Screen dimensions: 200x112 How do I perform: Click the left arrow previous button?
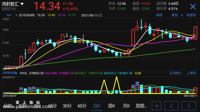172,106
